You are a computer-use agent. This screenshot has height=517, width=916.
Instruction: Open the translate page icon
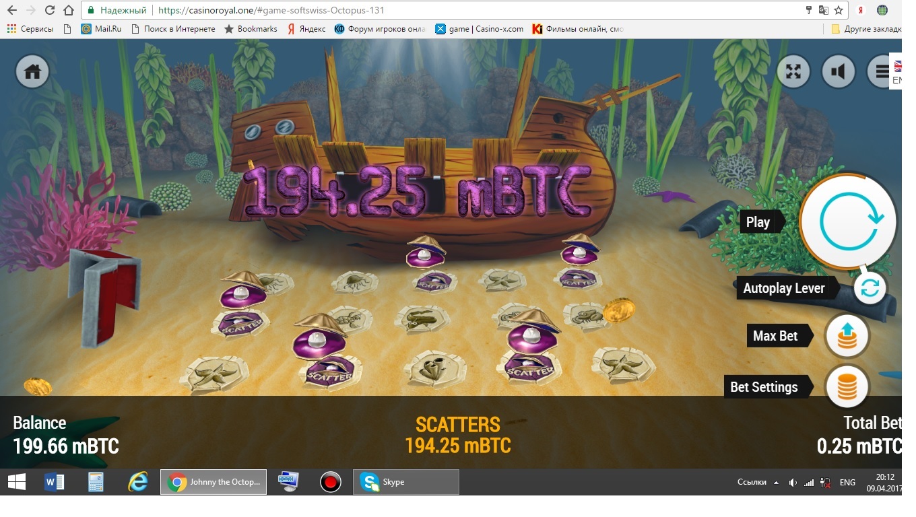(823, 10)
